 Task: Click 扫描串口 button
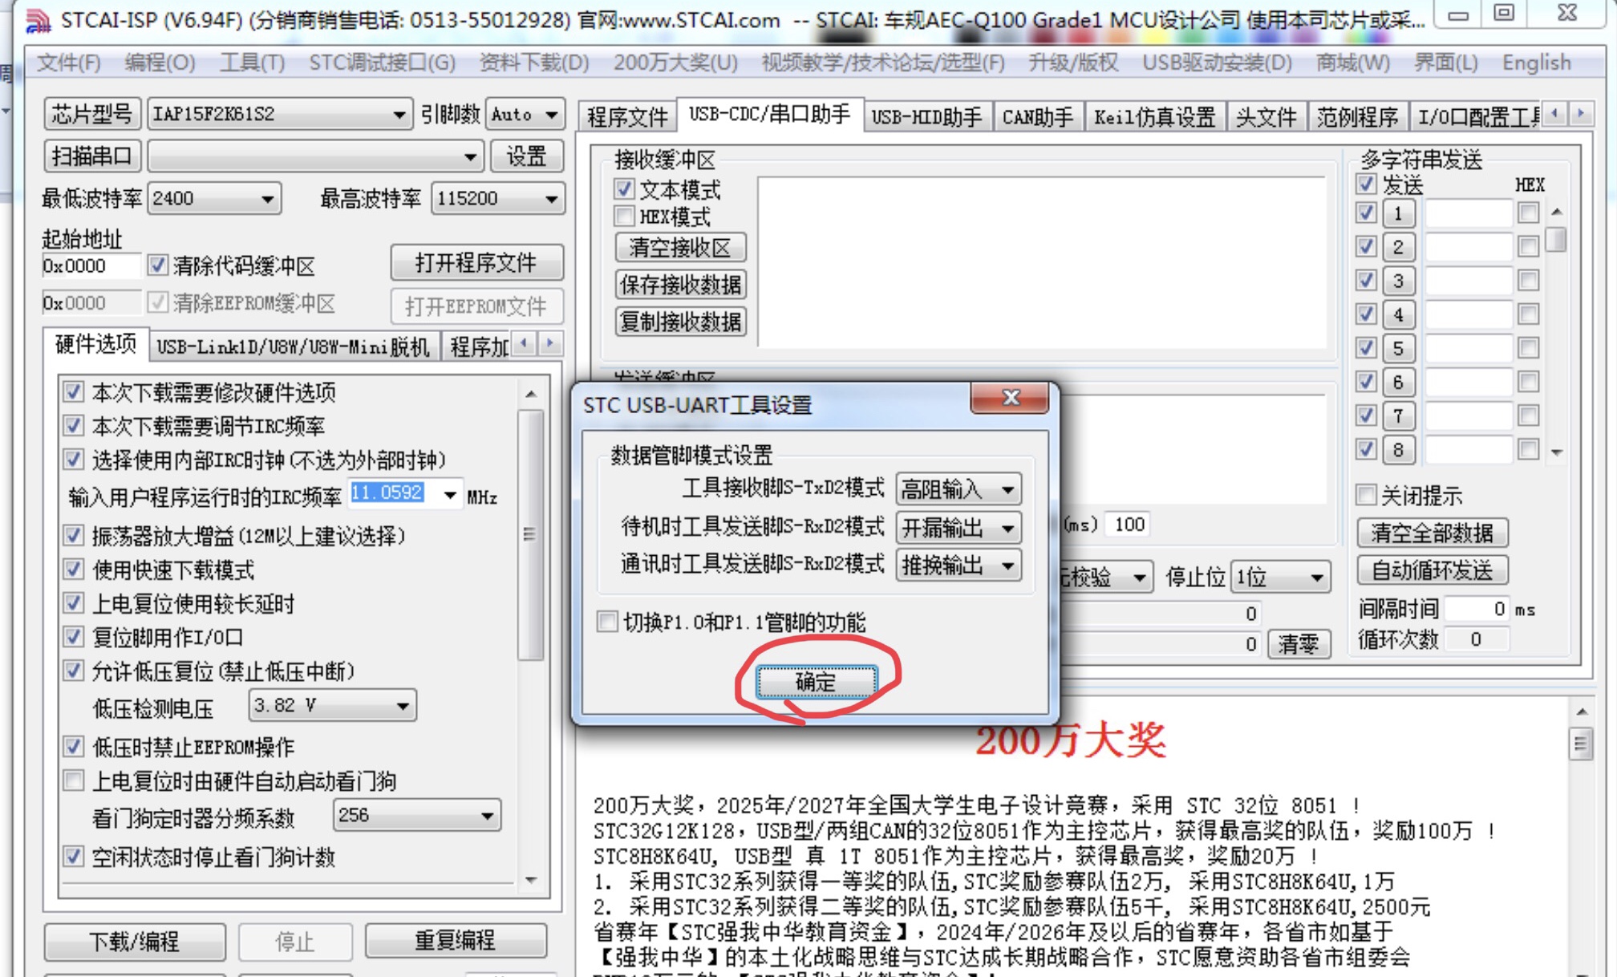pos(92,156)
